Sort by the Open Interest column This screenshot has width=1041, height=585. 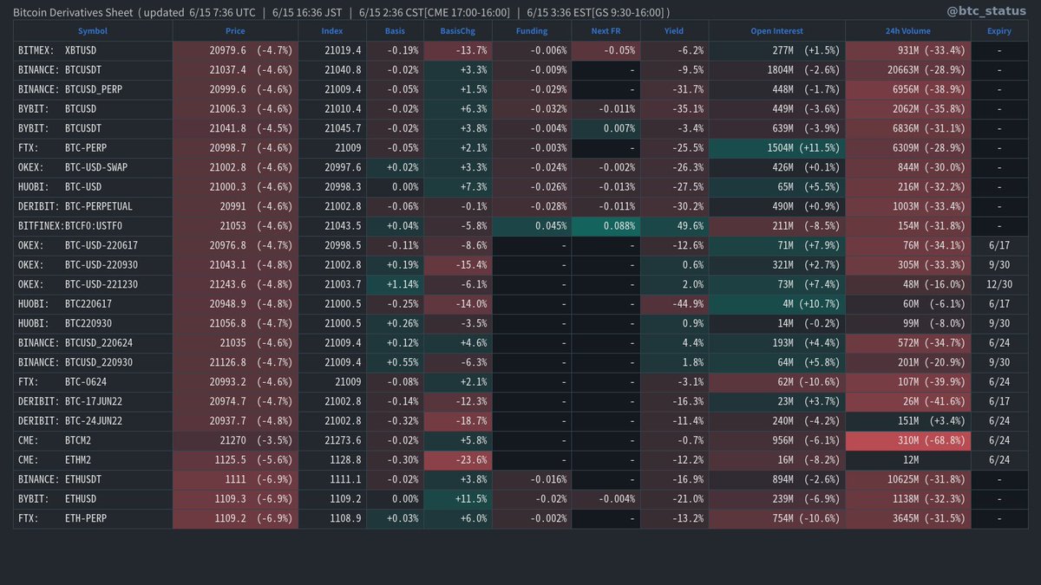click(x=776, y=30)
